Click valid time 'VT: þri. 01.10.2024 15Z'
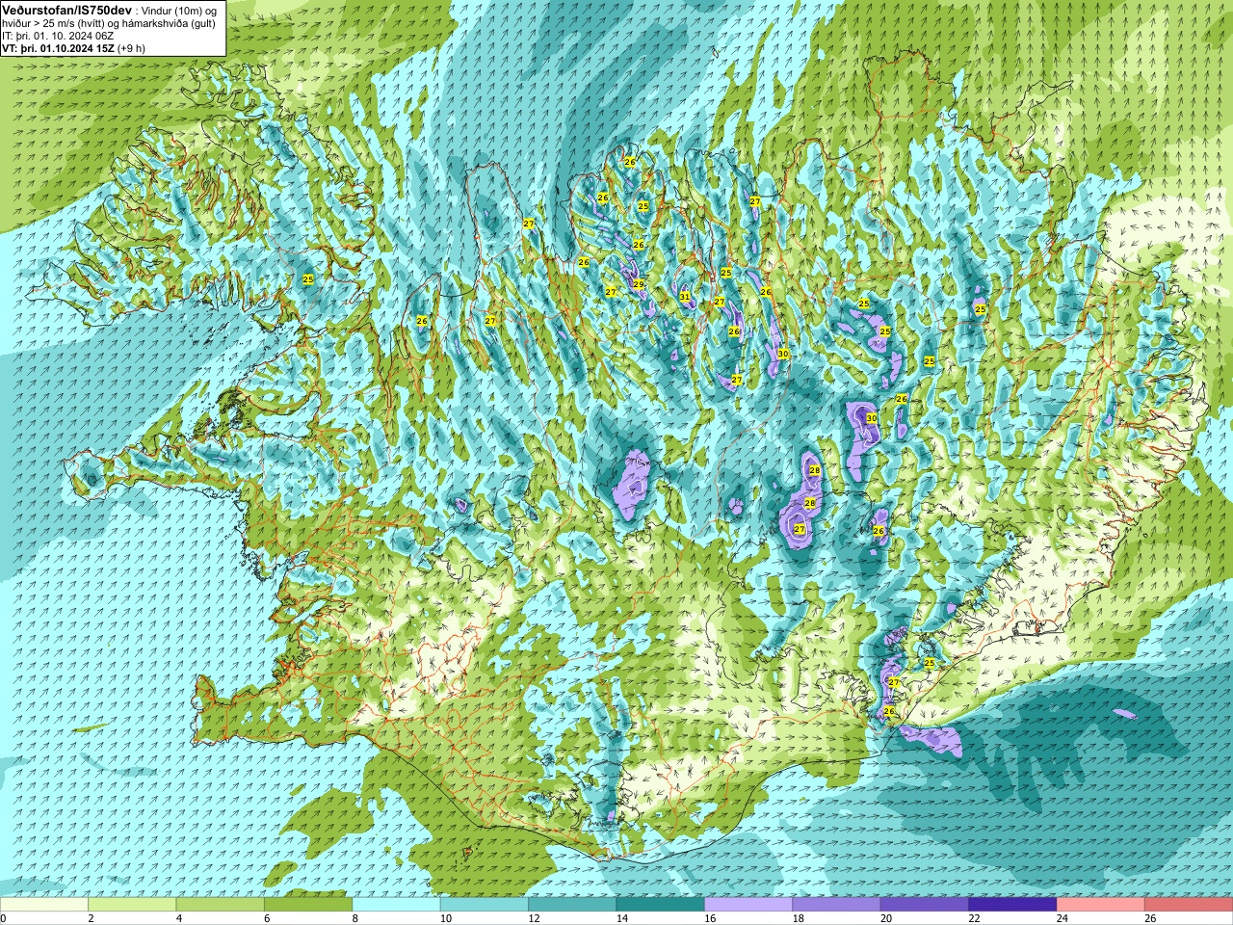This screenshot has width=1233, height=925. coord(58,48)
